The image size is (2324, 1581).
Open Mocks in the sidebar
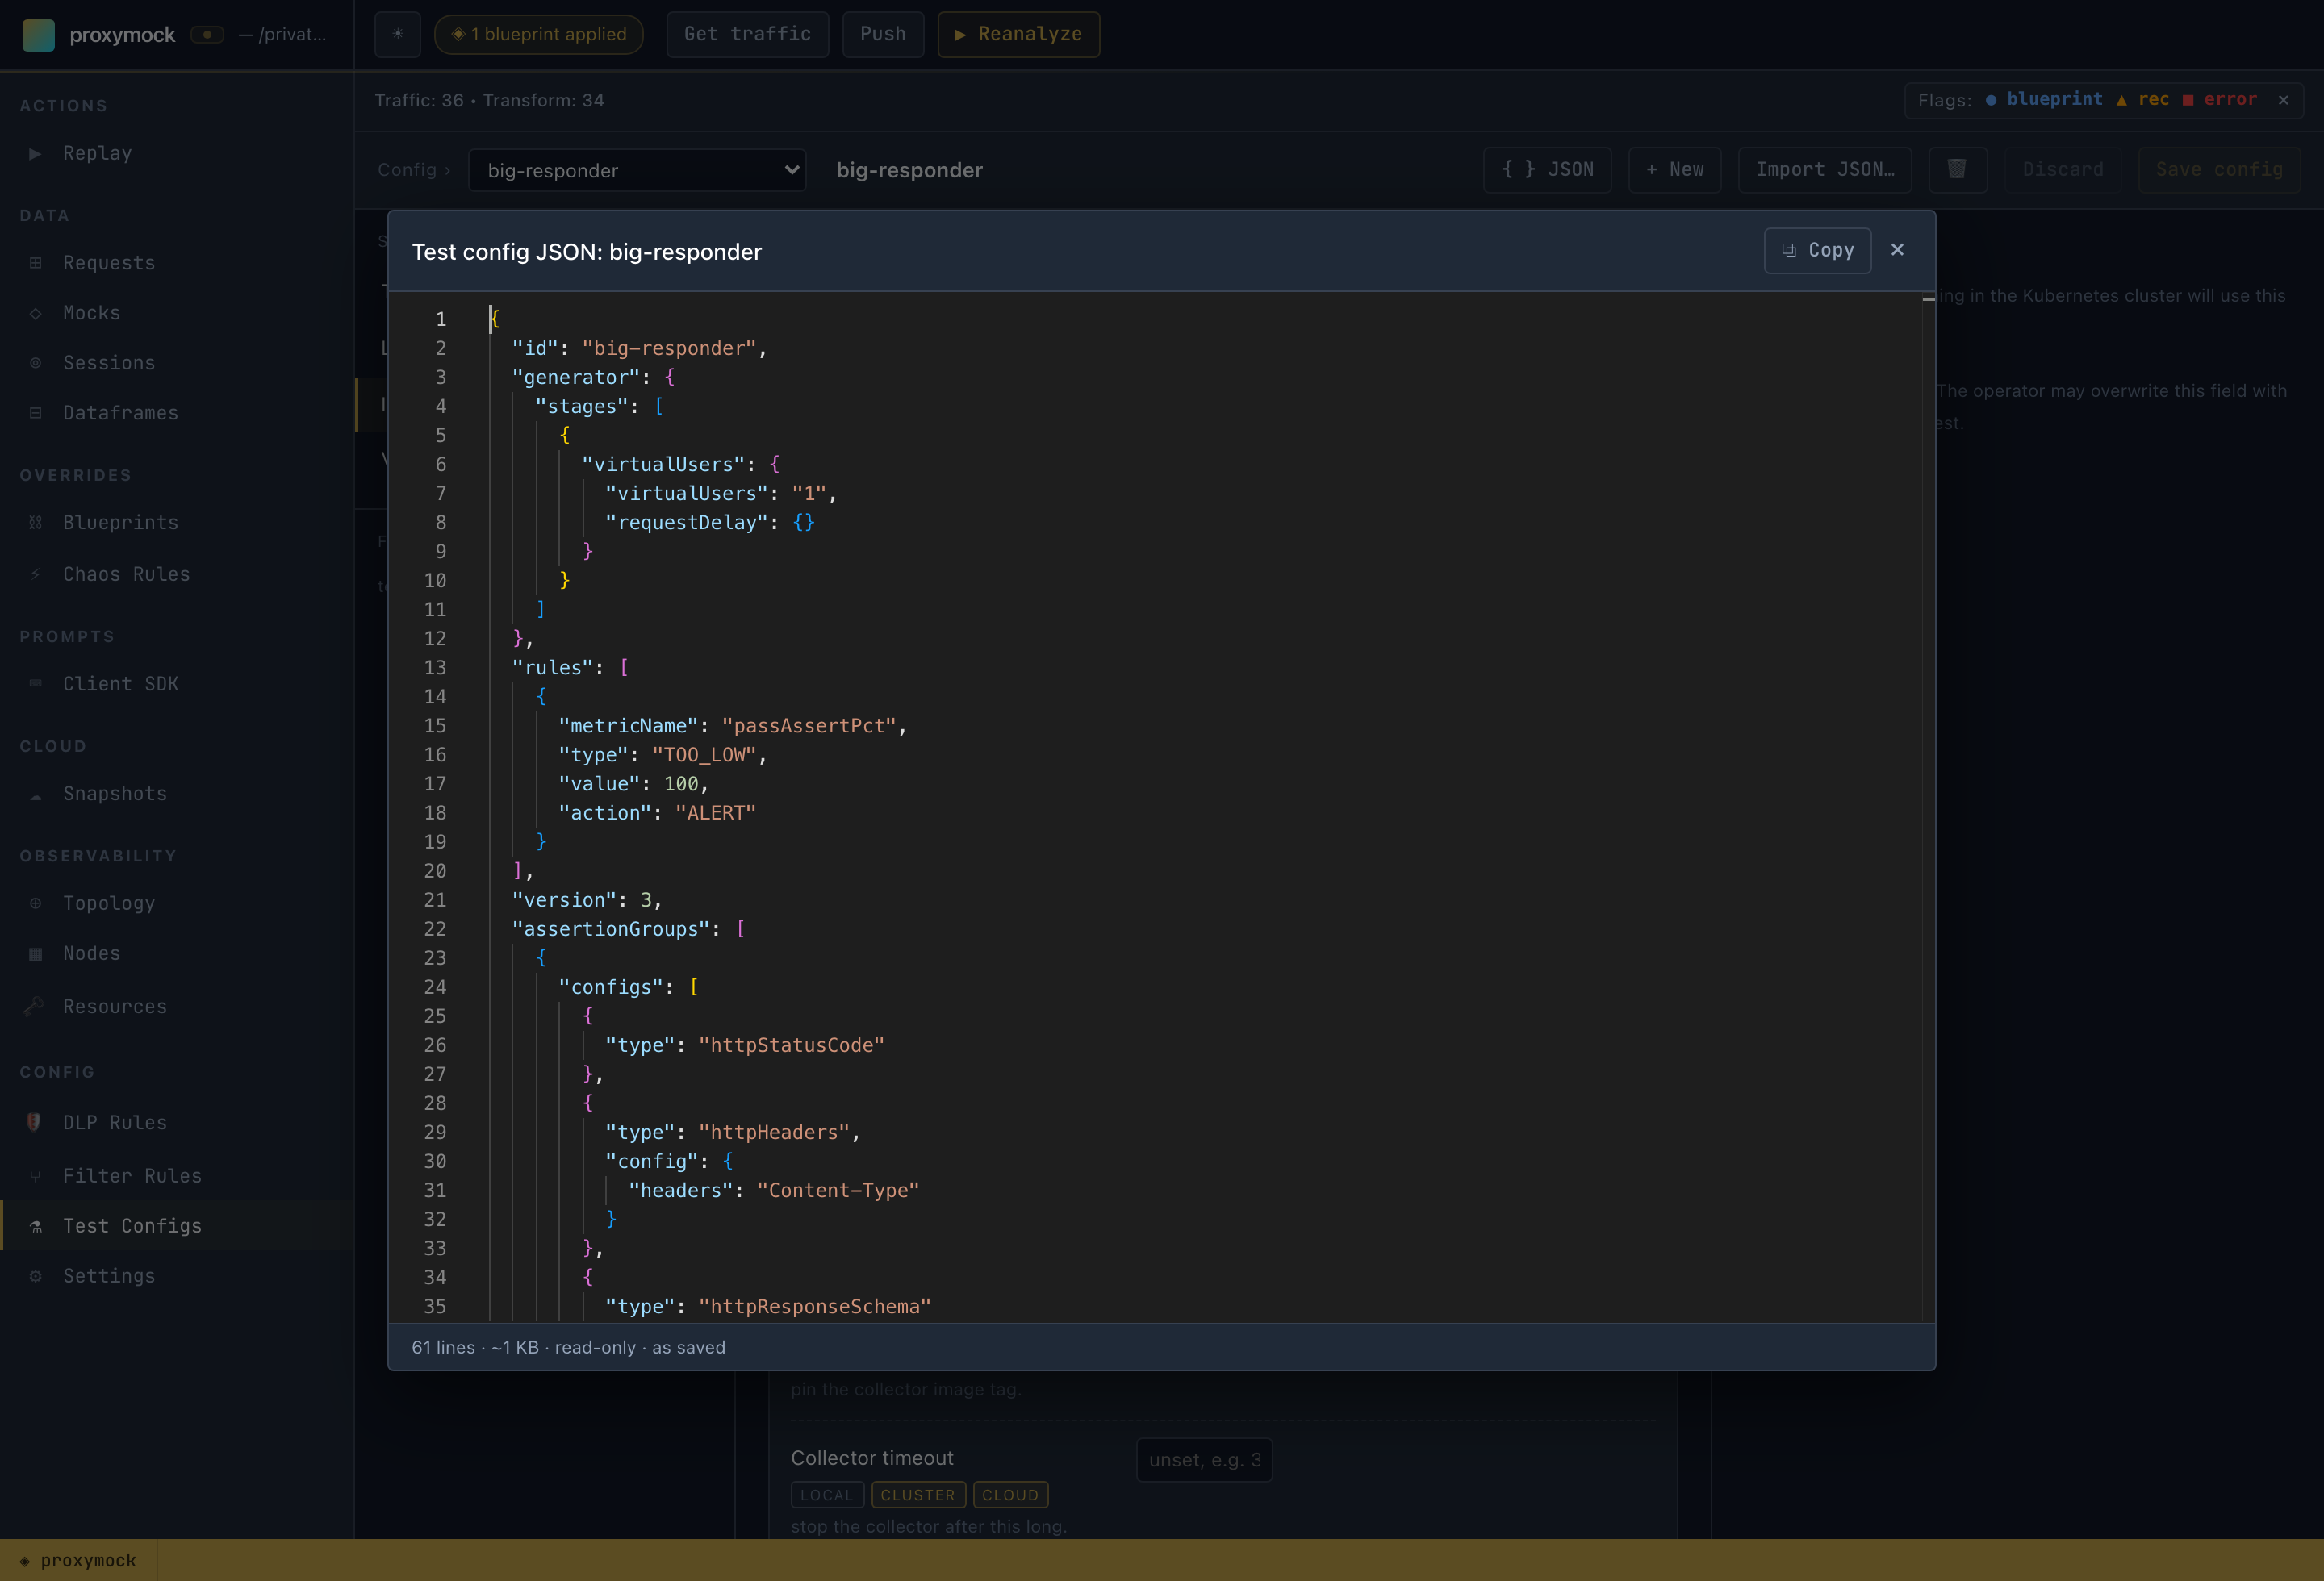[x=177, y=313]
